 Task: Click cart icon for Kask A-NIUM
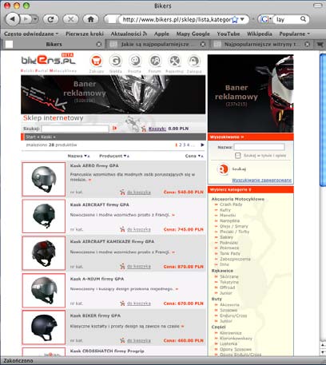(122, 304)
